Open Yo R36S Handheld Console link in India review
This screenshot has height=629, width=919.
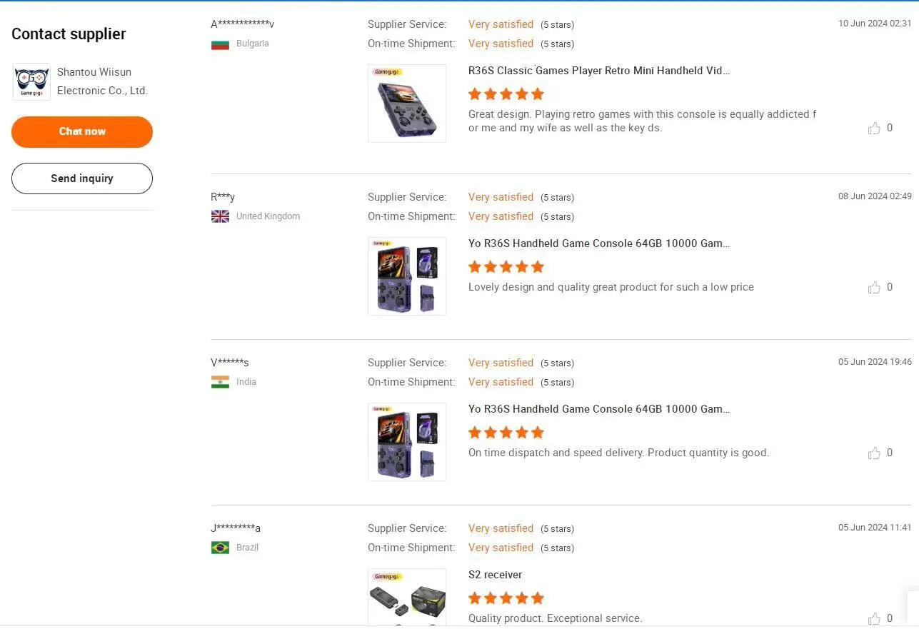pos(599,409)
